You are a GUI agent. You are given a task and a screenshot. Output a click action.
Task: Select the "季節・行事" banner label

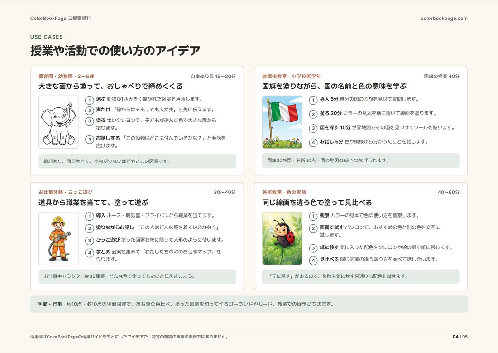(x=50, y=304)
